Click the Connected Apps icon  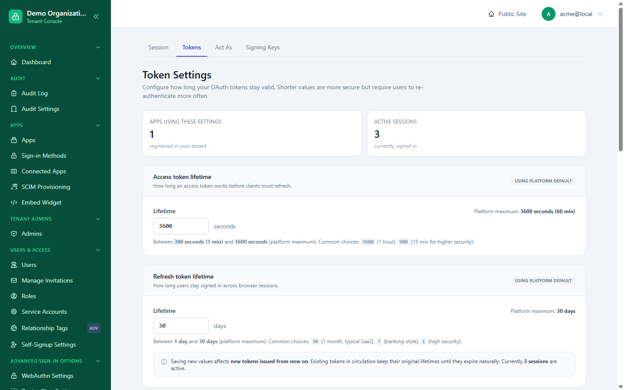click(x=14, y=171)
